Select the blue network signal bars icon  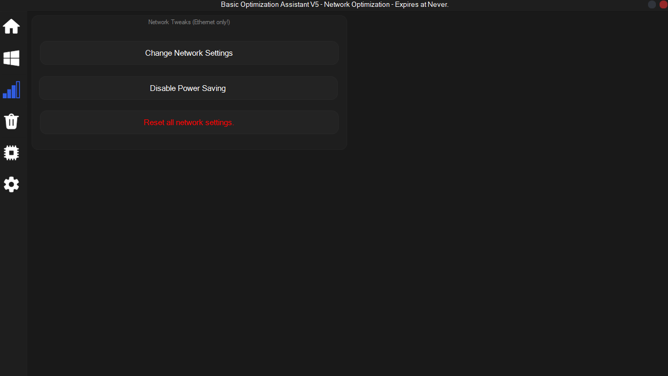tap(12, 90)
